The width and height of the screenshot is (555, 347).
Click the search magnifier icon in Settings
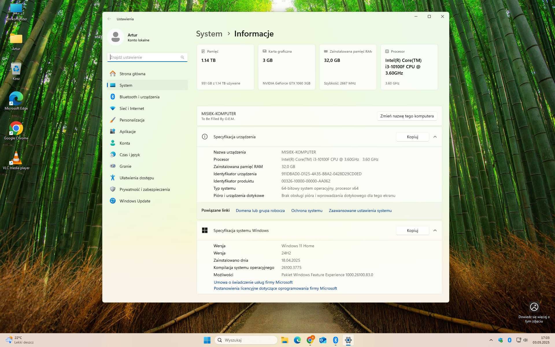pos(182,57)
